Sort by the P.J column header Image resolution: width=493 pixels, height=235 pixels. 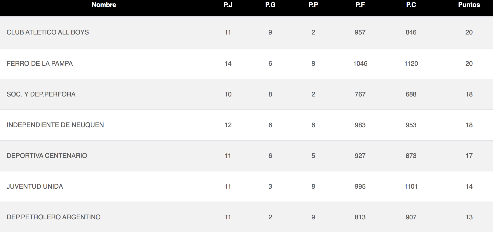point(228,5)
